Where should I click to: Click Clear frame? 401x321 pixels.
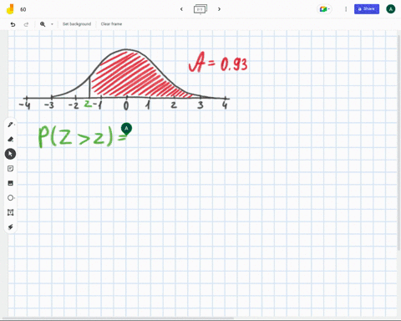[x=111, y=24]
